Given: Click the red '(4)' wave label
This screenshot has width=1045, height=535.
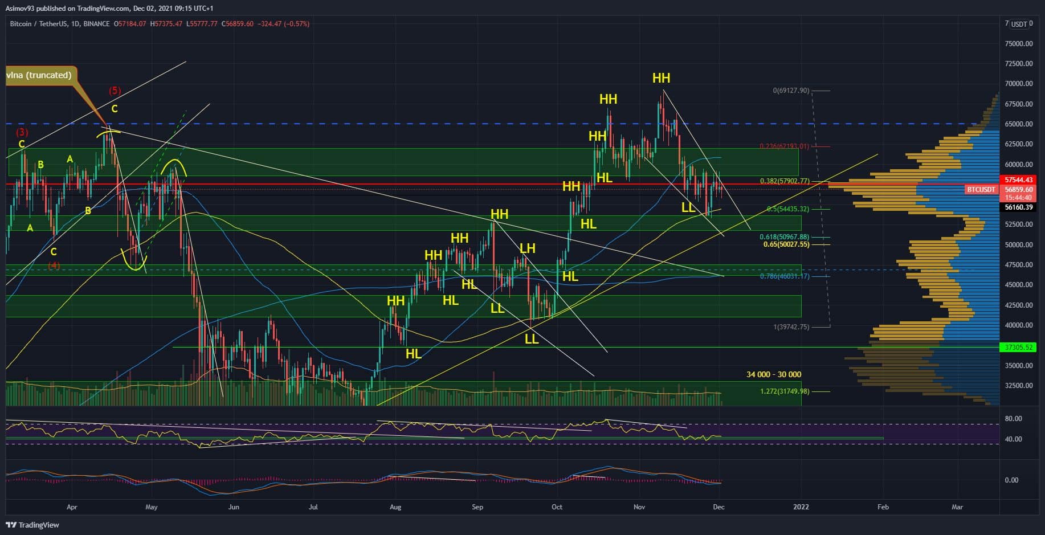Looking at the screenshot, I should tap(54, 266).
